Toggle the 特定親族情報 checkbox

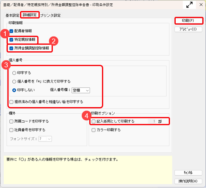11,40
